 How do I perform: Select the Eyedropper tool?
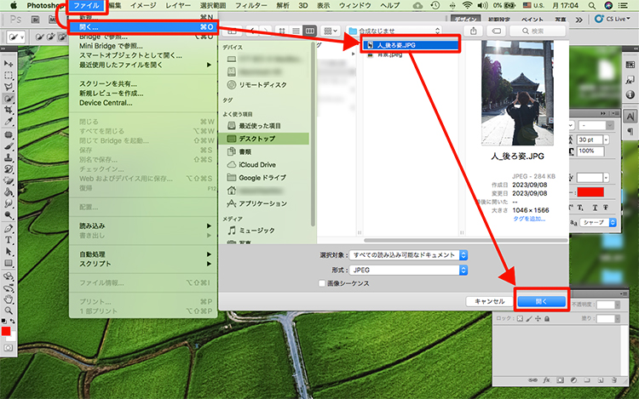pos(9,121)
